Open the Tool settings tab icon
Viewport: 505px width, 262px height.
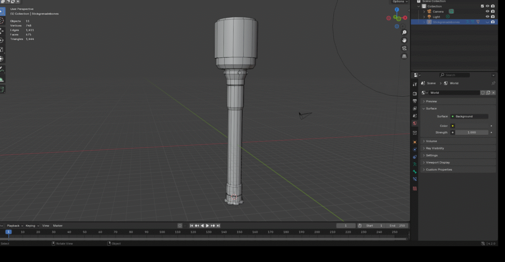pyautogui.click(x=415, y=84)
